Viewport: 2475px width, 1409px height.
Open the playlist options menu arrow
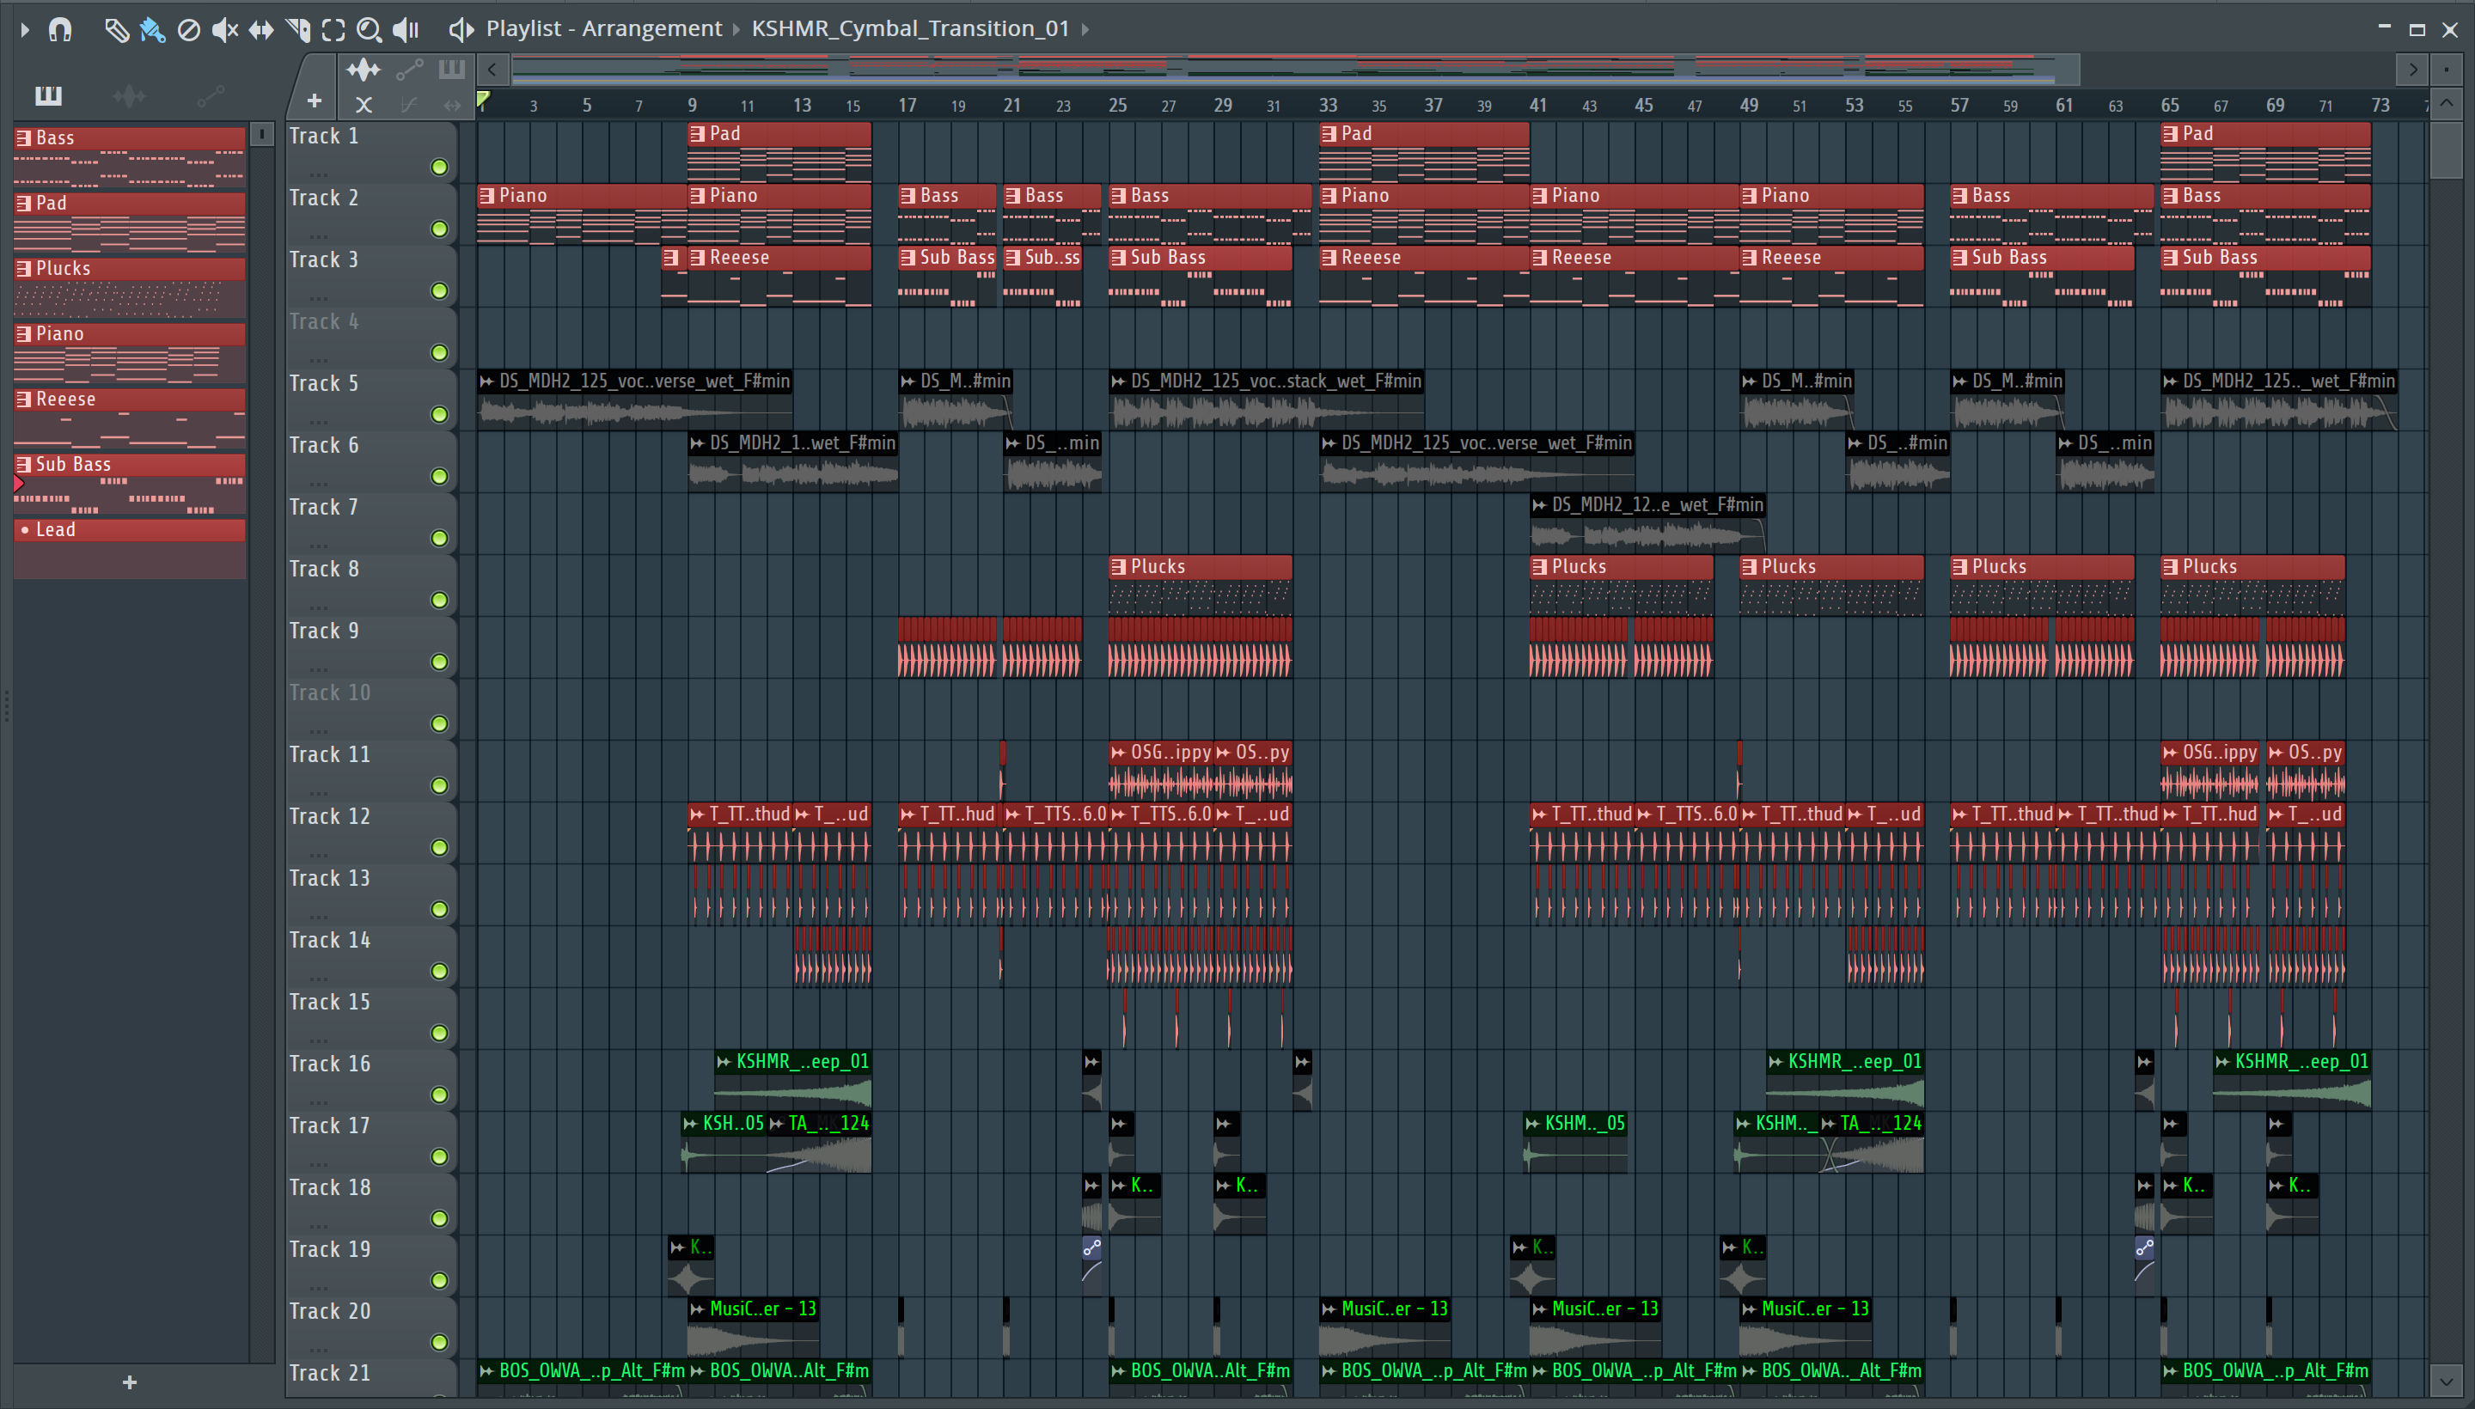click(25, 30)
